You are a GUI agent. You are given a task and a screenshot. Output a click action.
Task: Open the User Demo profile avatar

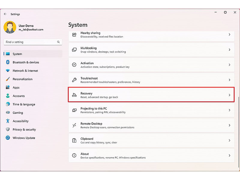coord(10,27)
